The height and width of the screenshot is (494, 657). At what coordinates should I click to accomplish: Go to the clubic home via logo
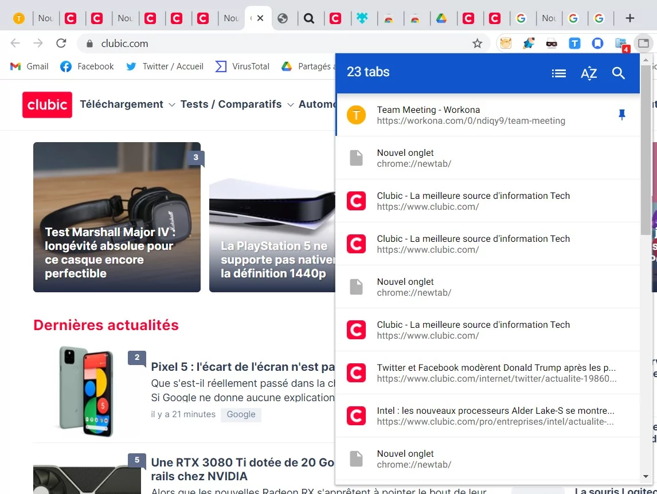click(x=48, y=105)
